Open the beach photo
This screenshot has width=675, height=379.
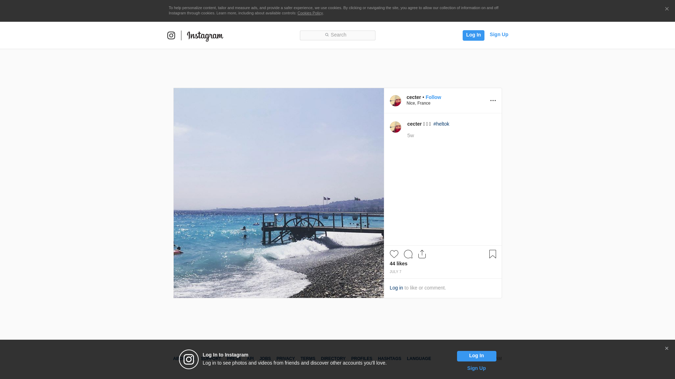279,193
